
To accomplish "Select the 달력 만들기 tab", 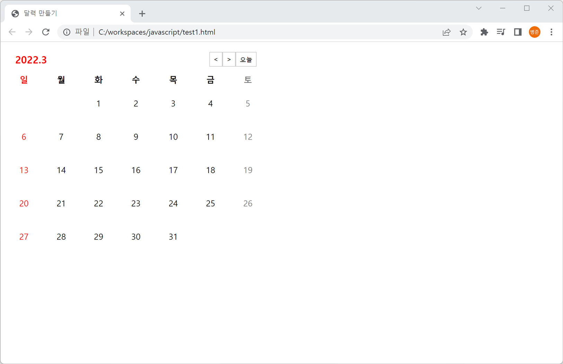I will (68, 14).
